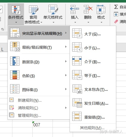Click the 管理规则 icon
Screen dimensions: 126x137
(12, 115)
